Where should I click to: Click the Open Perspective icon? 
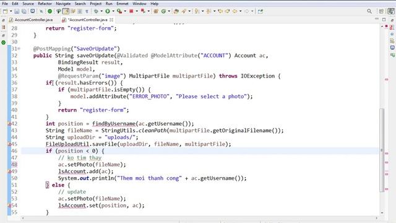click(x=381, y=11)
